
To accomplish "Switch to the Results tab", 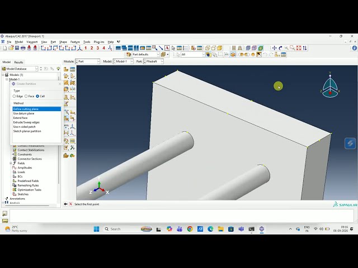I will tap(18, 62).
